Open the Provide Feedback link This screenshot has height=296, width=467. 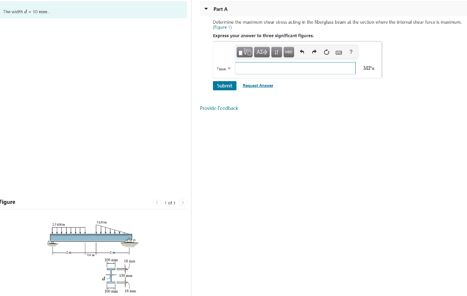[x=219, y=108]
